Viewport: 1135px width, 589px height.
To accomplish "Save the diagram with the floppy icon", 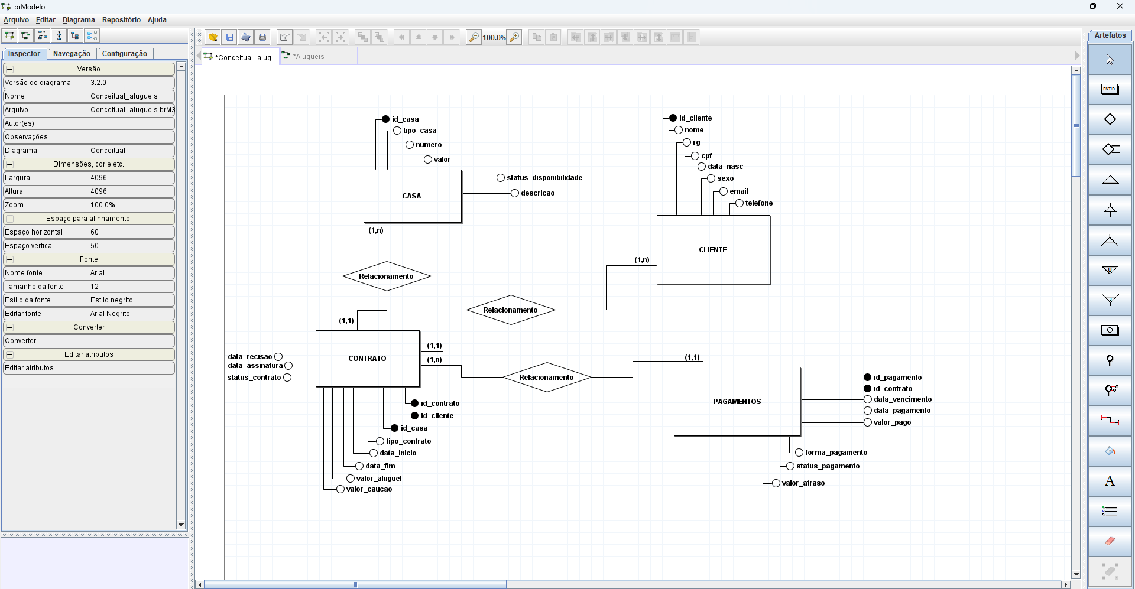I will coord(229,37).
